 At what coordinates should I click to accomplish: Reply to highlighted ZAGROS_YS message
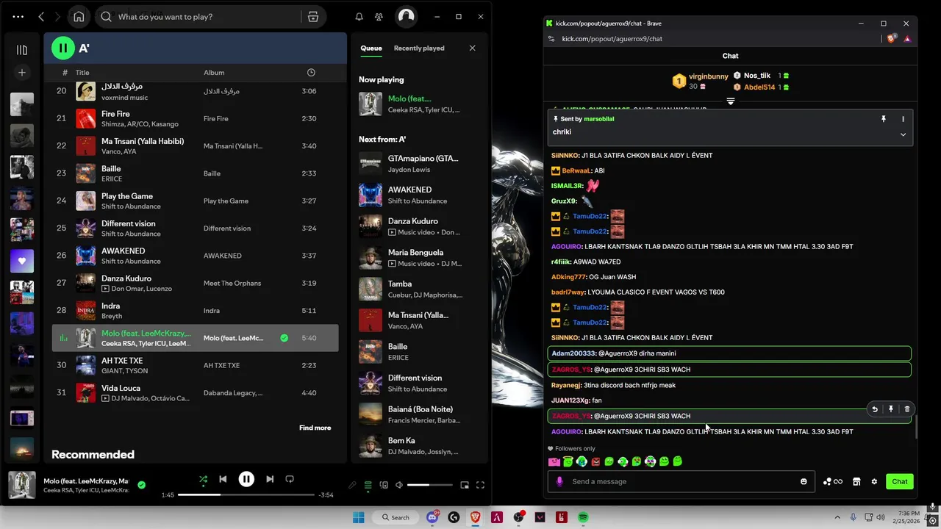874,409
